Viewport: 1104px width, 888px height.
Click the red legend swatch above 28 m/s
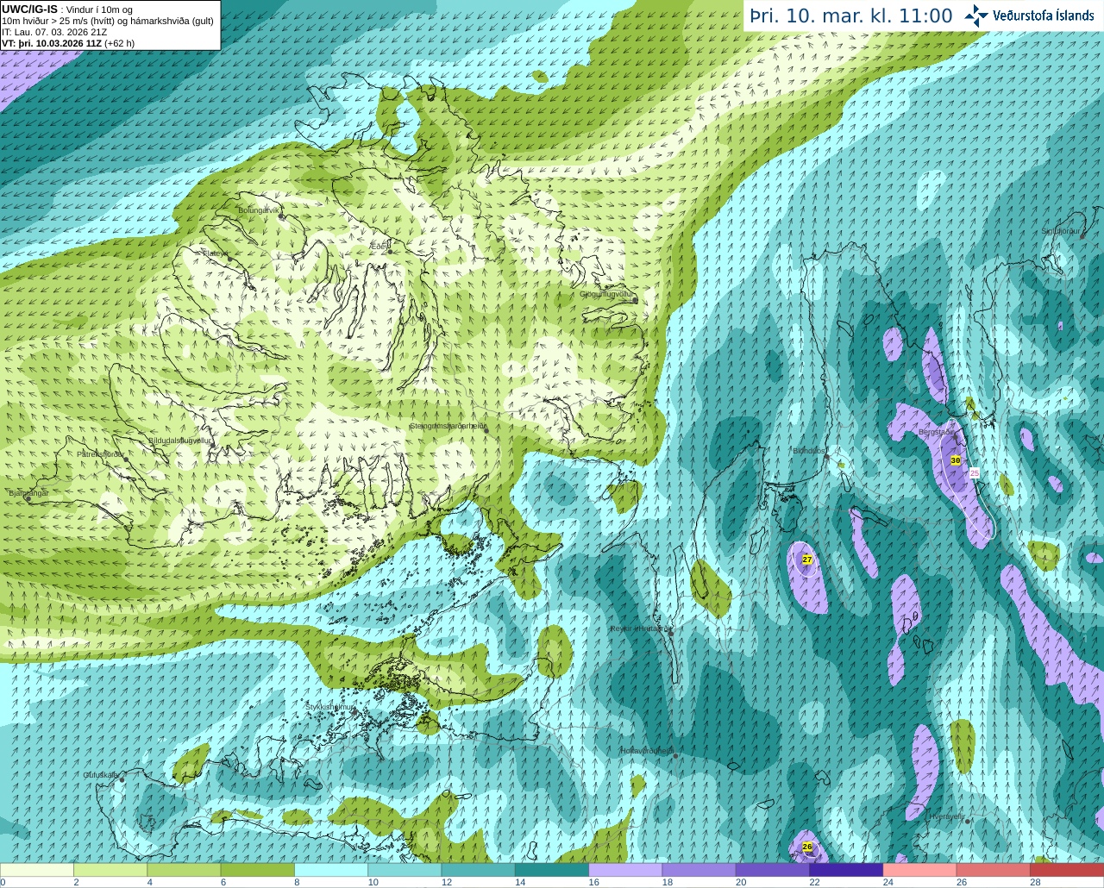(x=1067, y=870)
